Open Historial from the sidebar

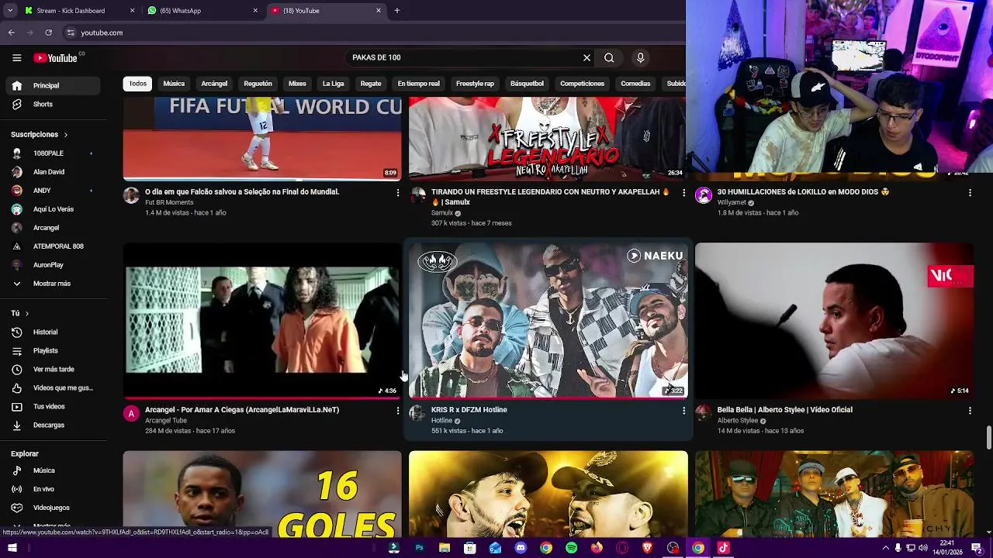point(54,332)
